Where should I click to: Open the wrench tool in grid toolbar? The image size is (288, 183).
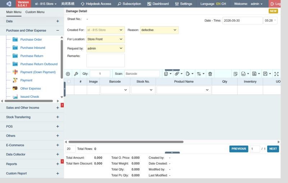(x=76, y=74)
